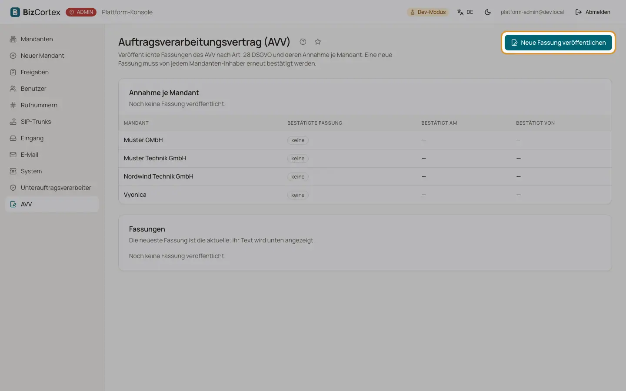
Task: Toggle dark mode with the moon icon
Action: coord(488,12)
